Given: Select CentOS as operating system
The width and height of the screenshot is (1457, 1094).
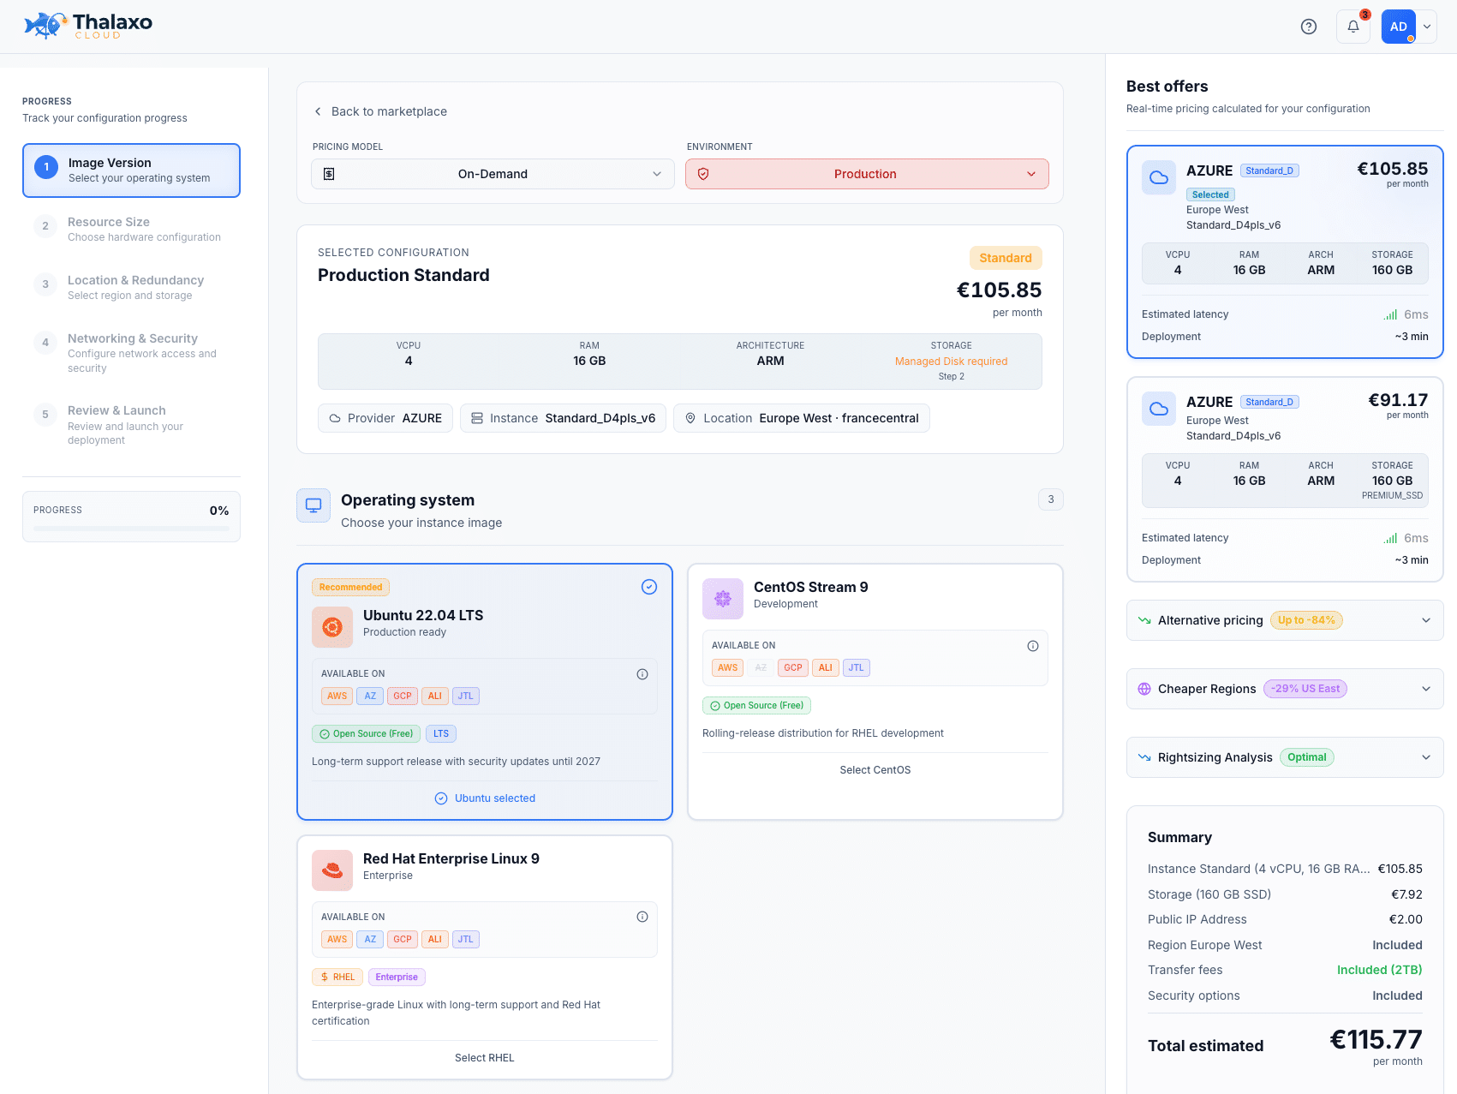Looking at the screenshot, I should coord(875,770).
